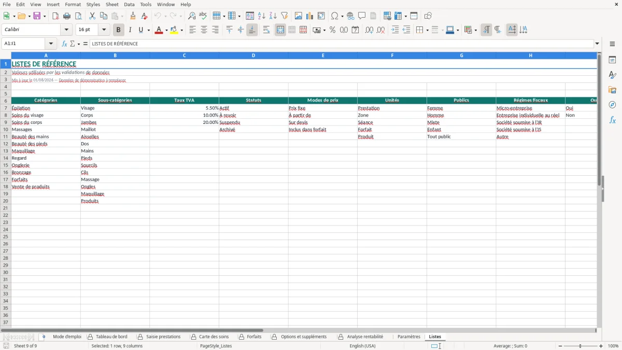Open the Font Size dropdown
622x350 pixels.
[104, 30]
